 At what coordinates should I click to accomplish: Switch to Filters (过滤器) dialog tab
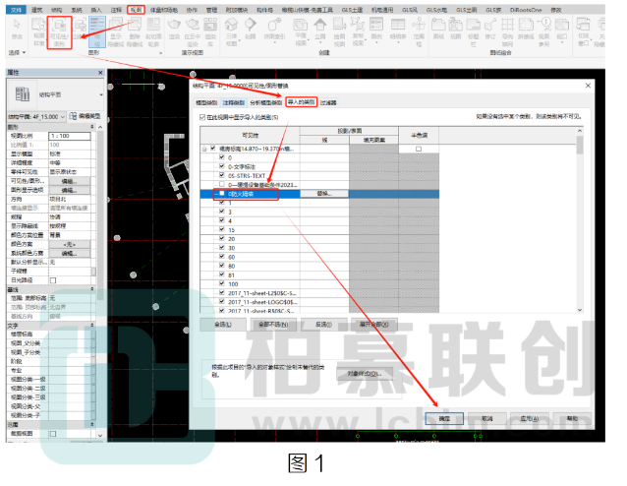[328, 103]
